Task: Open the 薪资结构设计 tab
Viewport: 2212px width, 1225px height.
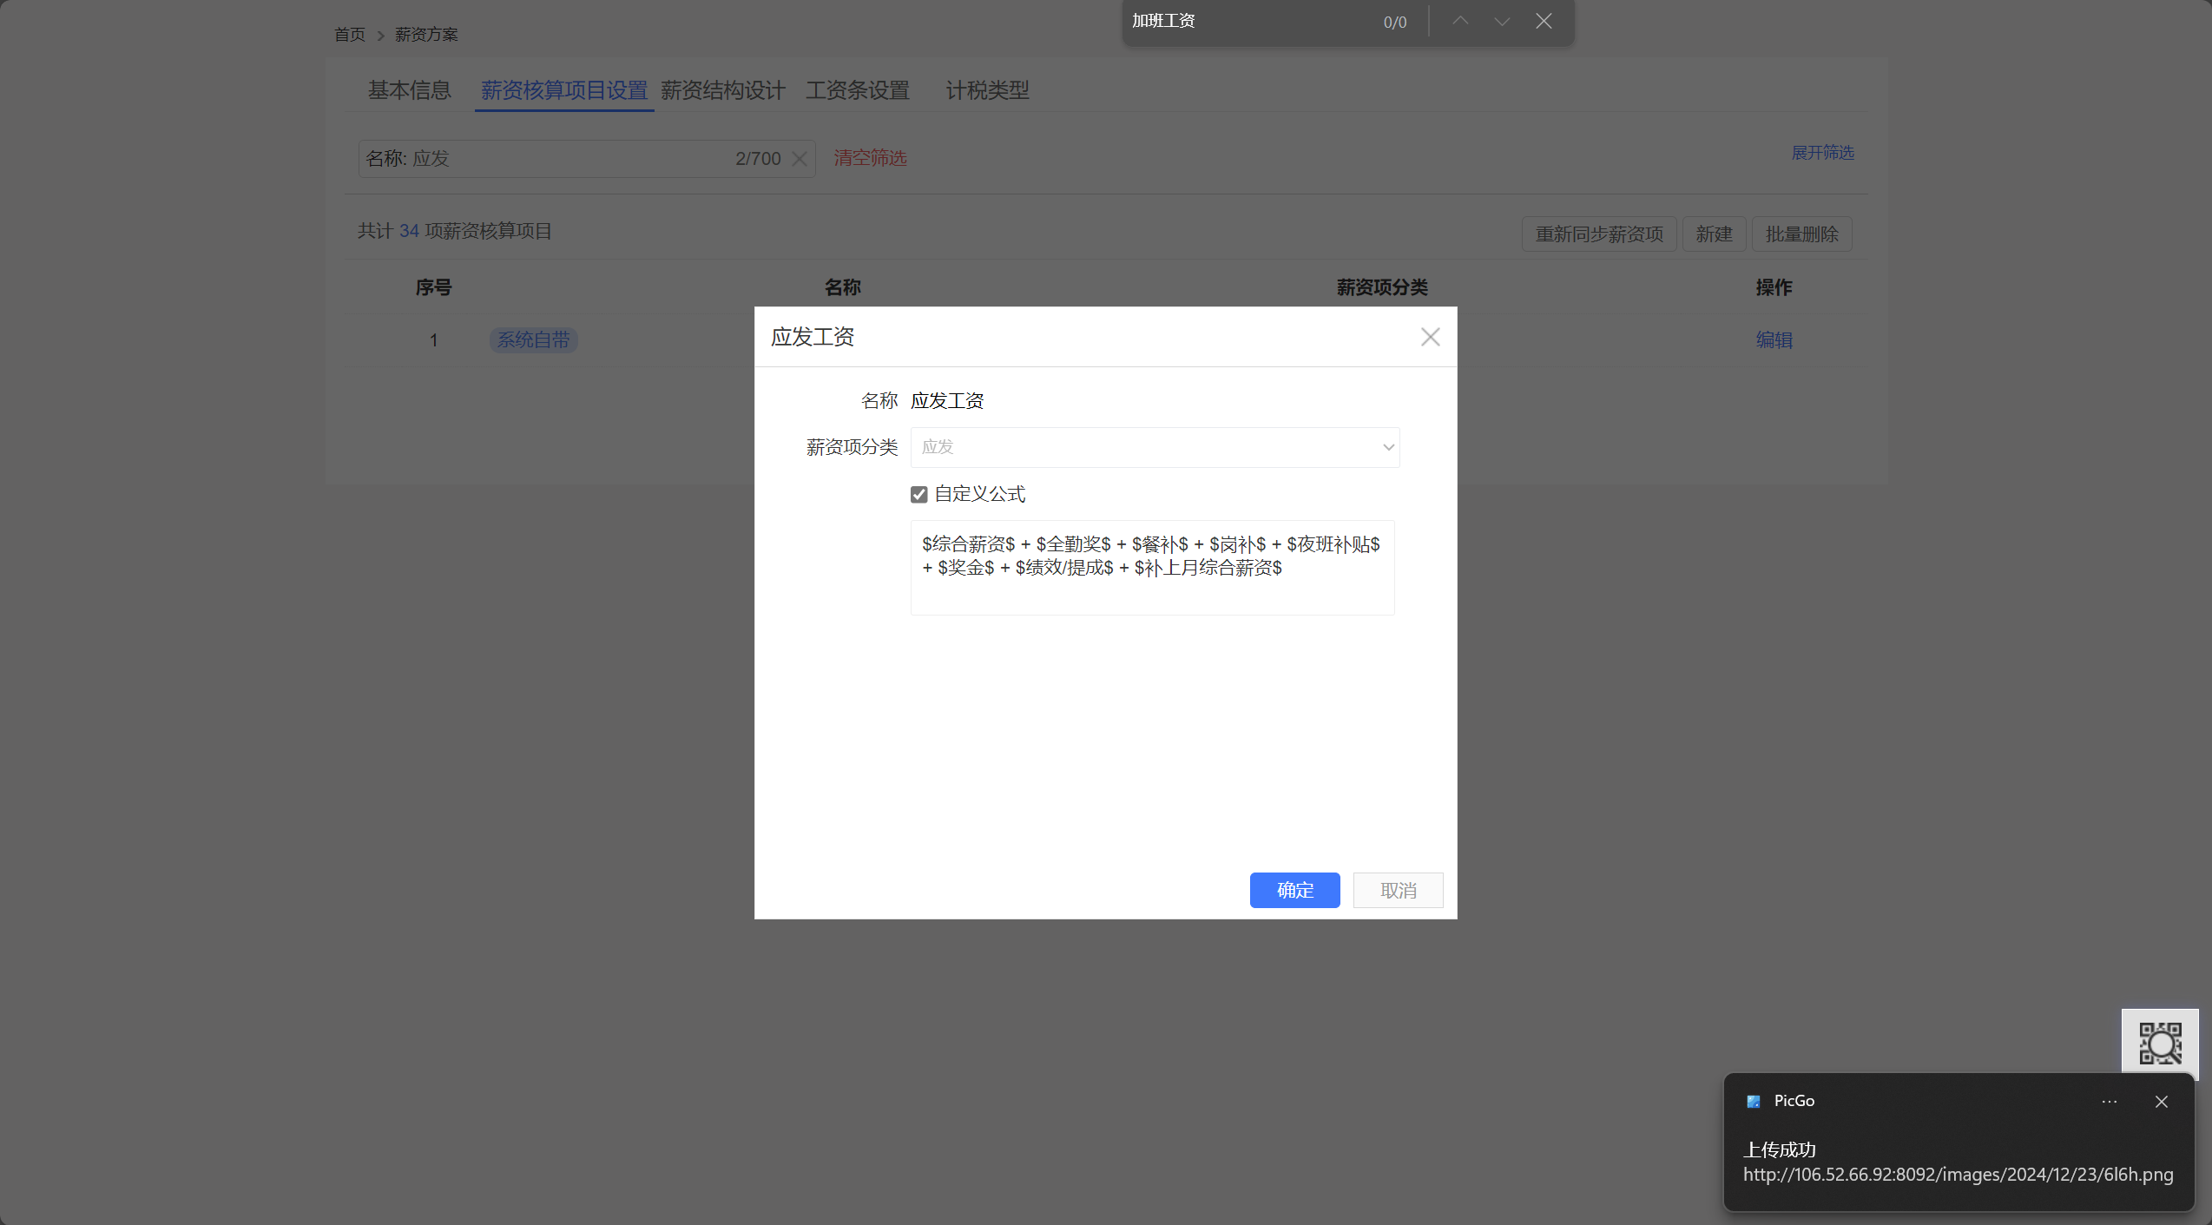Action: [x=722, y=90]
